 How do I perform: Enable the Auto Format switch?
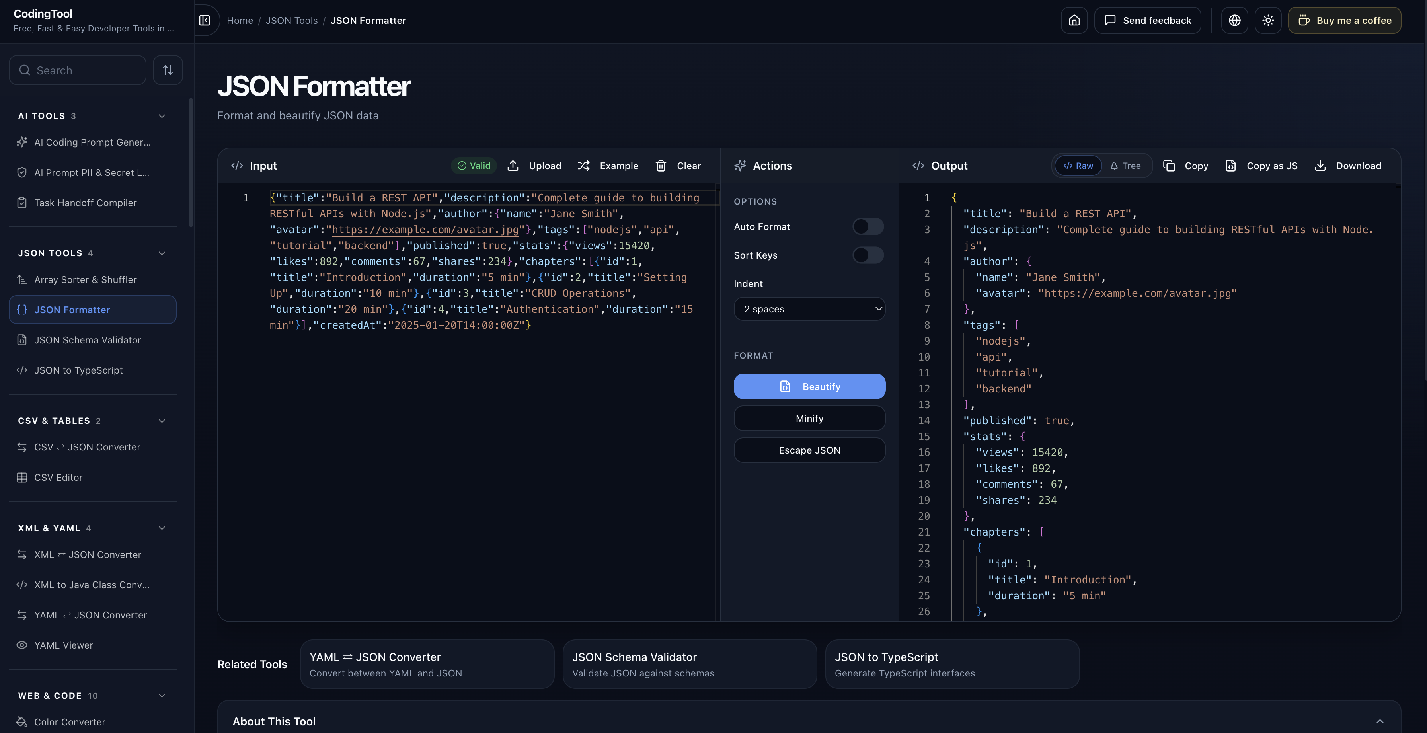[x=868, y=226]
